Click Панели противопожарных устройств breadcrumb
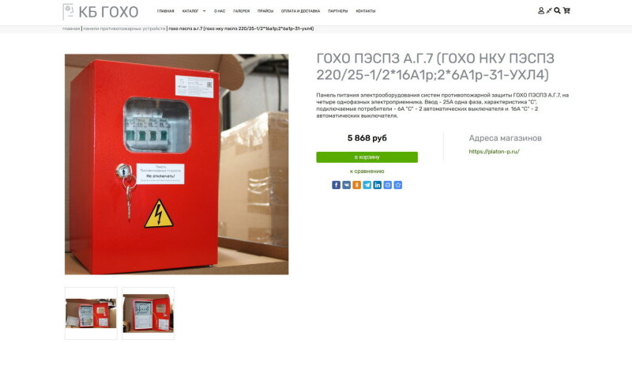The image size is (632, 370). 124,28
